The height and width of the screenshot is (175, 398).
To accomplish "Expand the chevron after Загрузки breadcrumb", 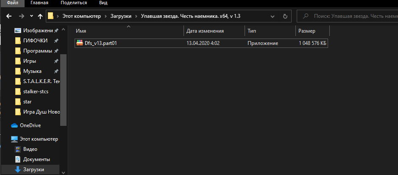I will tap(136, 17).
